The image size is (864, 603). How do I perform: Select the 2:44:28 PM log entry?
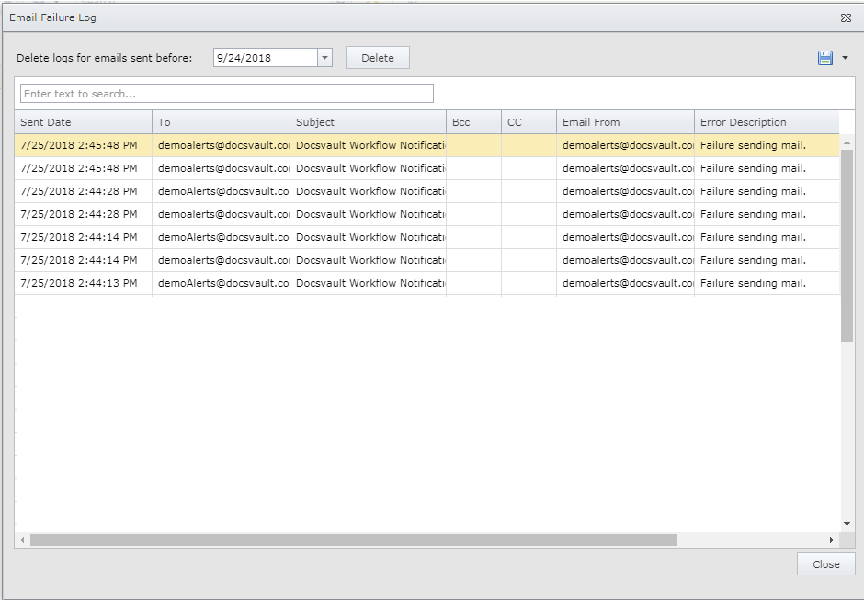[x=368, y=190]
